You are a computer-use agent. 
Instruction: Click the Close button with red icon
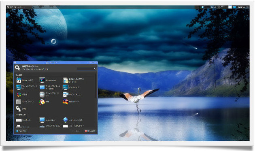(90, 131)
